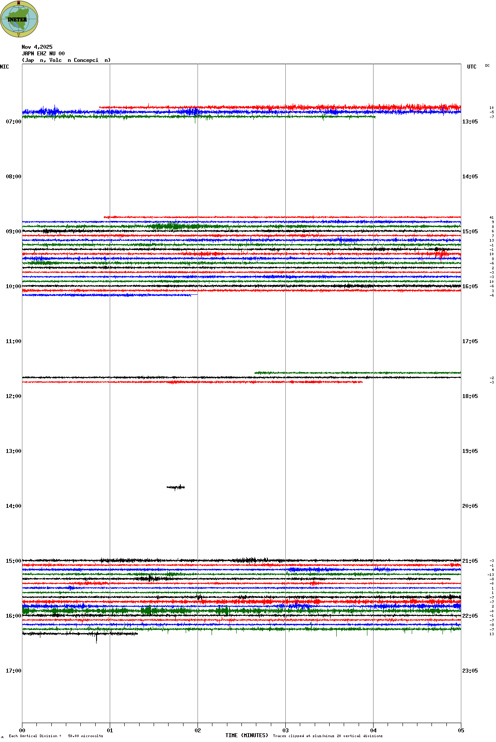Select the 07:00 local time label

pyautogui.click(x=14, y=122)
